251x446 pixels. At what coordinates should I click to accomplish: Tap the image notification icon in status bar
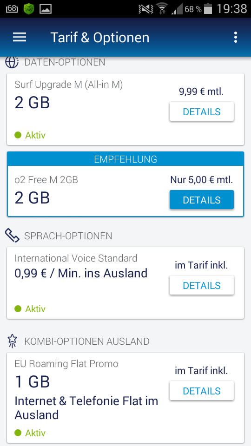click(x=46, y=9)
